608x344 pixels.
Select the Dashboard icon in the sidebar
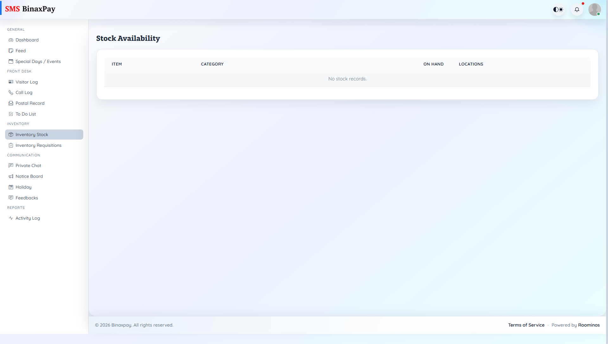[x=11, y=40]
